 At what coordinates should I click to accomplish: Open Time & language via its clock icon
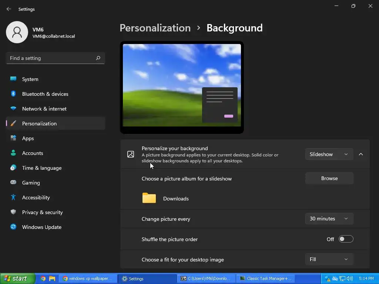point(13,168)
